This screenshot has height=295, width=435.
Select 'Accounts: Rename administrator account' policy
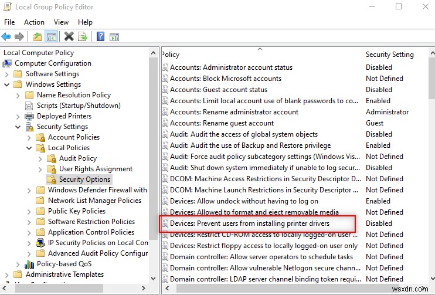coord(234,112)
